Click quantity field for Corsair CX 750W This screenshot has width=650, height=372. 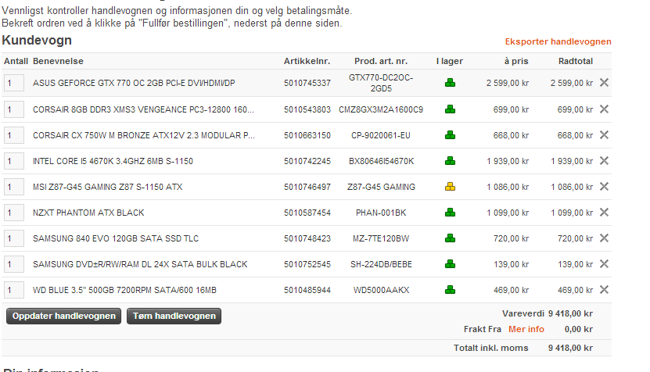click(x=13, y=135)
